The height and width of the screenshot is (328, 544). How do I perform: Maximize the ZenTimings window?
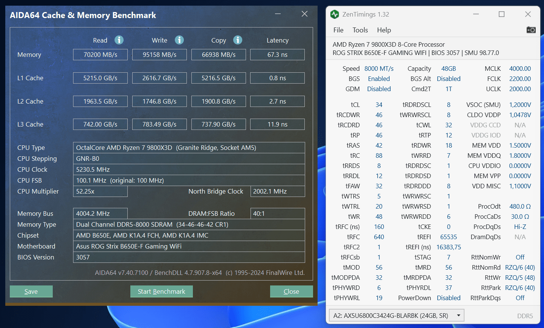[501, 14]
